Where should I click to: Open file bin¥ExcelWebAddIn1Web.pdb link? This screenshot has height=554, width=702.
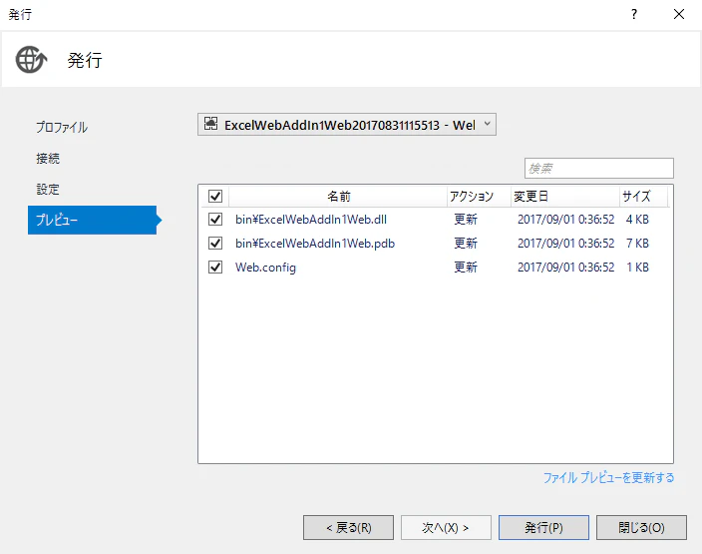tap(315, 243)
